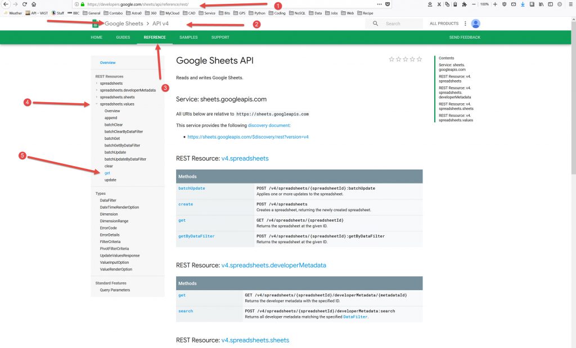Viewport: 576px width, 348px height.
Task: Click Send Feedback in green bar
Action: point(465,38)
